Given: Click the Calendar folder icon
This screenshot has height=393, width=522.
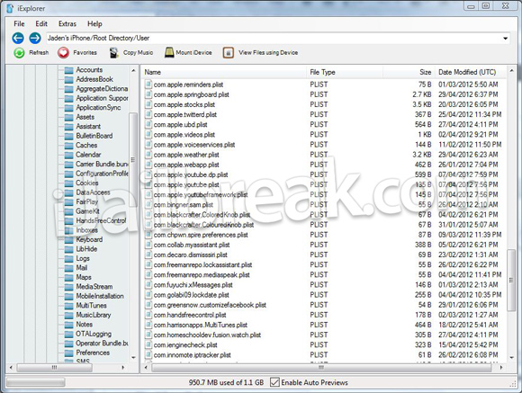Looking at the screenshot, I should point(69,155).
